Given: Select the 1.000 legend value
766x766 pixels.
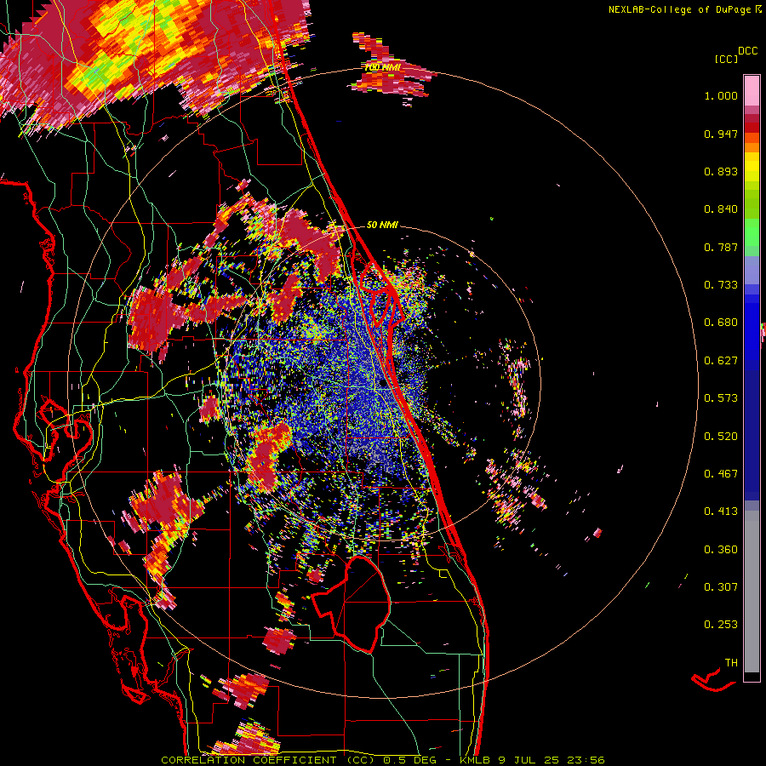Looking at the screenshot, I should coord(721,95).
